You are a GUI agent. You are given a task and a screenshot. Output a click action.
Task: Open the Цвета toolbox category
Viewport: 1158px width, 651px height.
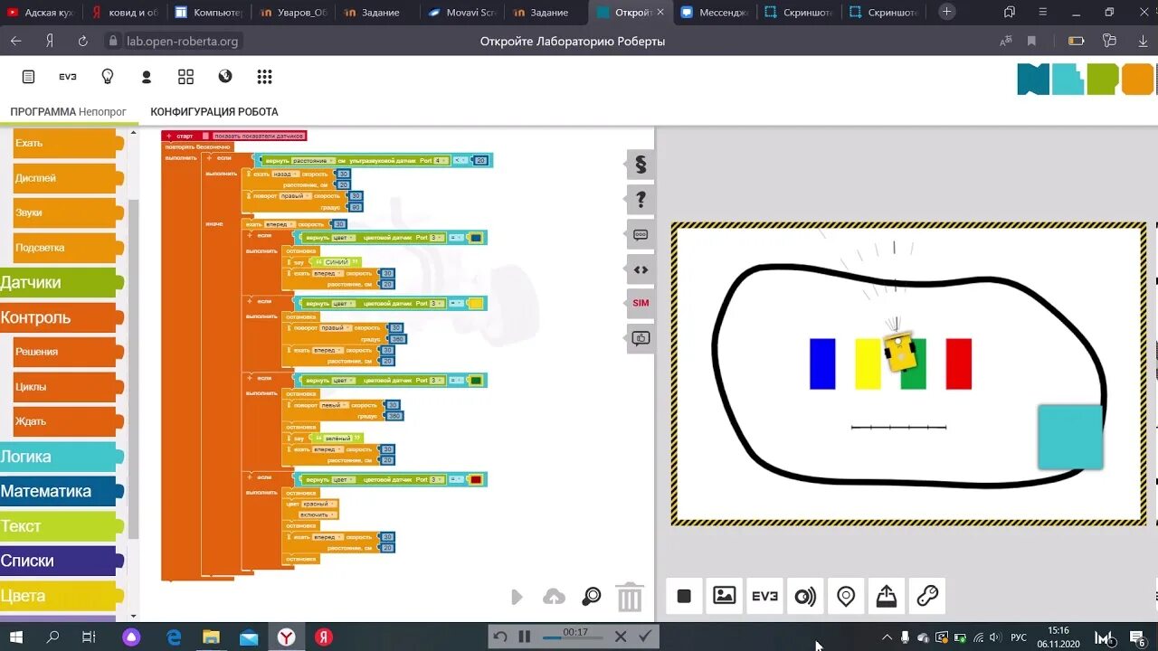pyautogui.click(x=60, y=596)
